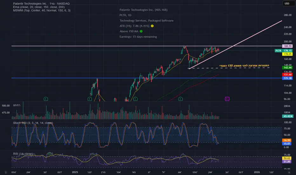Click the yellow ATR status dot
The image size is (296, 175).
coord(152,26)
